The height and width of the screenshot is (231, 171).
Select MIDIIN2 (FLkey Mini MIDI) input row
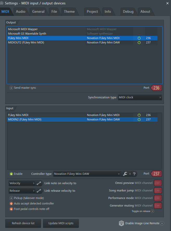point(83,119)
